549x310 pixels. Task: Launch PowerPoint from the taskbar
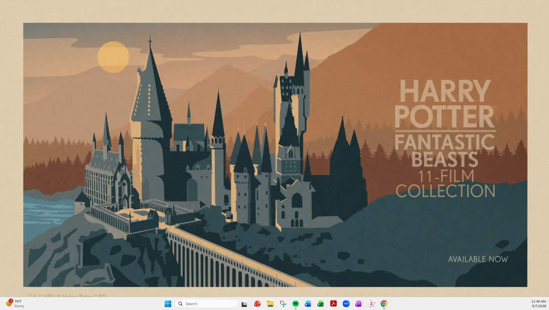point(257,304)
